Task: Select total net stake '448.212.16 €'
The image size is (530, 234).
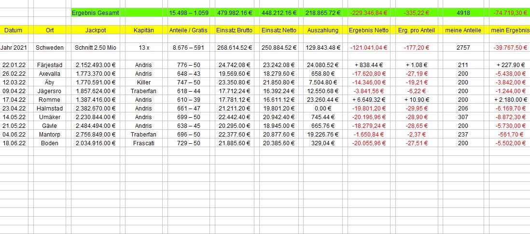Action: point(279,13)
